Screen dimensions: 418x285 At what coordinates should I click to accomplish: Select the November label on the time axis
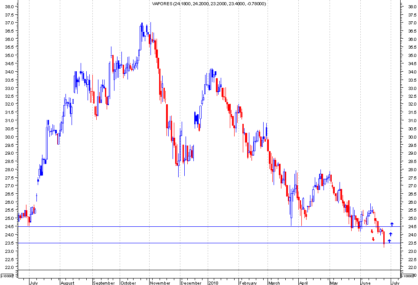(160, 283)
